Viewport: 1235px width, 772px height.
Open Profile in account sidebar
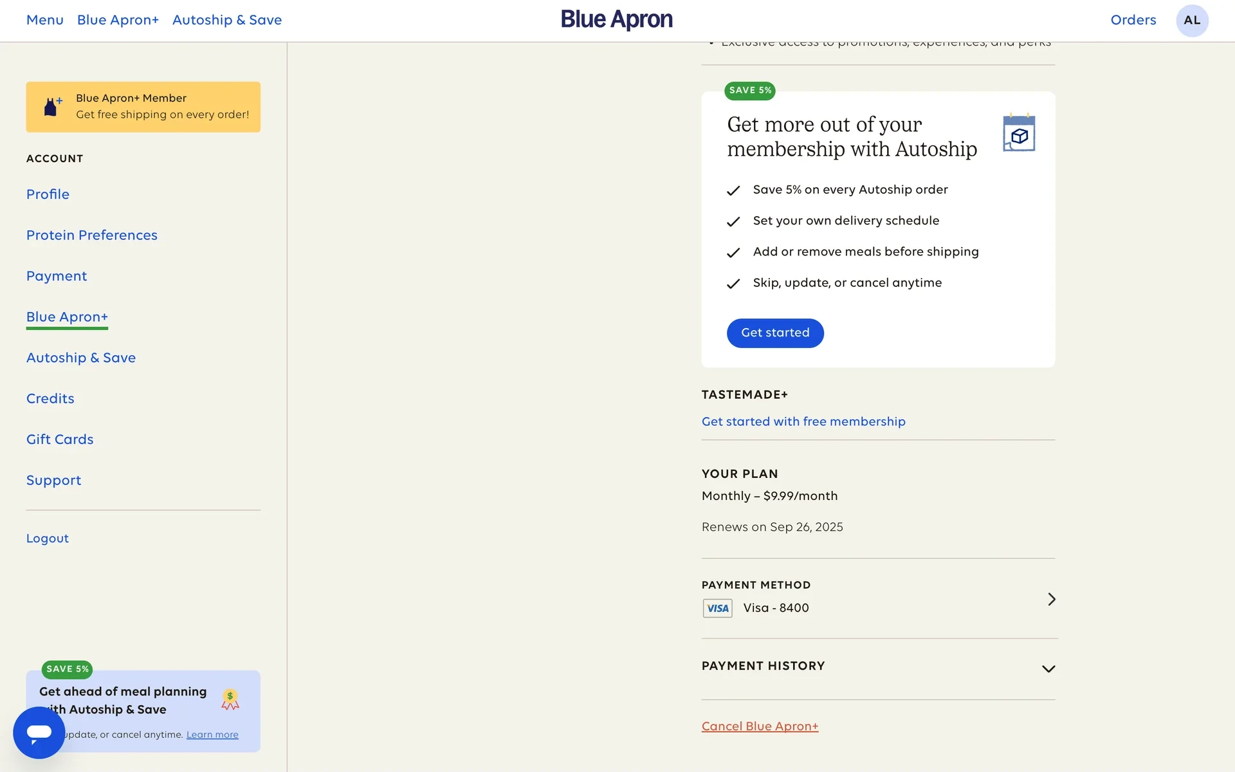(x=48, y=194)
